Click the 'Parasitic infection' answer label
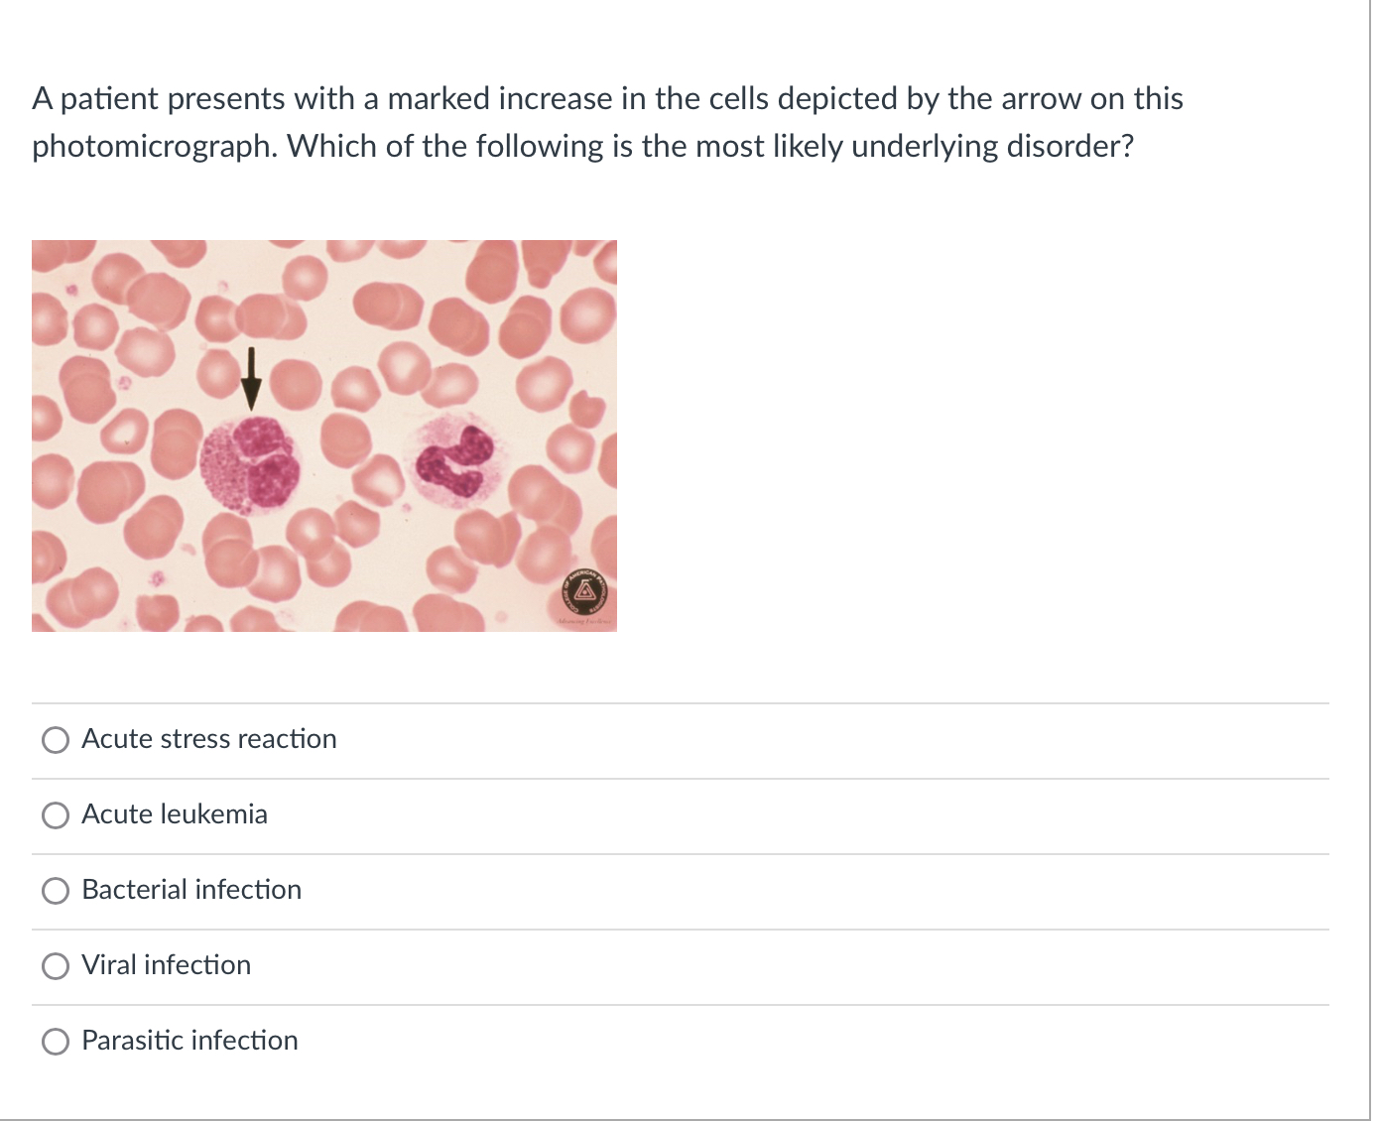The width and height of the screenshot is (1380, 1122). (188, 1041)
